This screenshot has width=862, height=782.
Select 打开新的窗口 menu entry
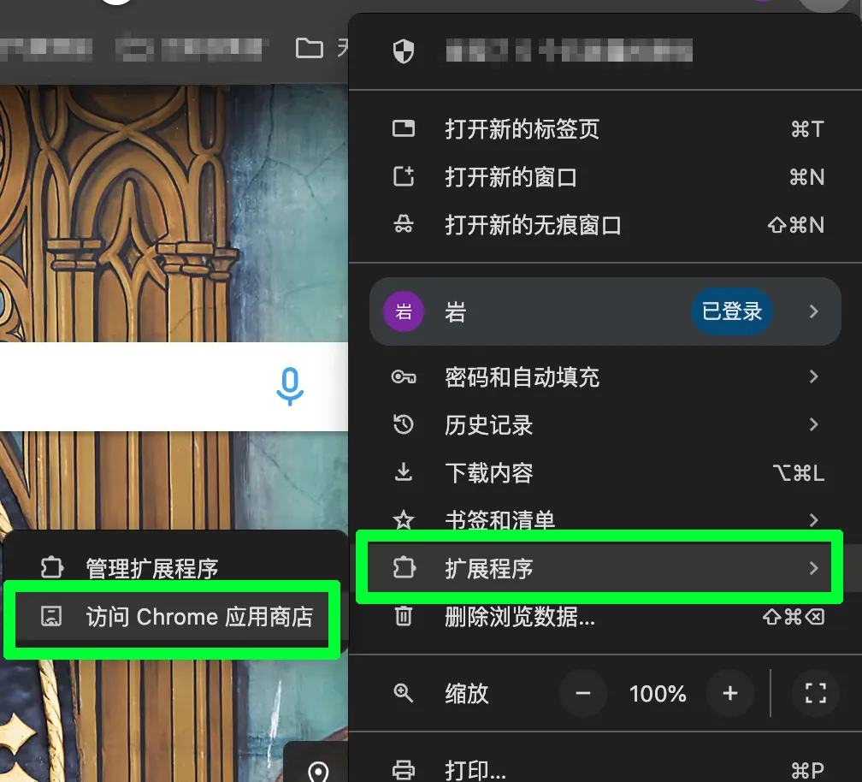[605, 177]
